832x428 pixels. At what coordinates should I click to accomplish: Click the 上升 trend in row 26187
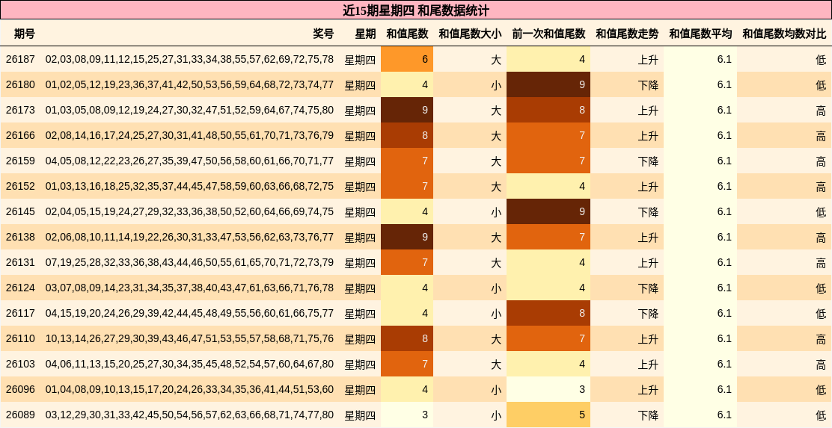(648, 59)
